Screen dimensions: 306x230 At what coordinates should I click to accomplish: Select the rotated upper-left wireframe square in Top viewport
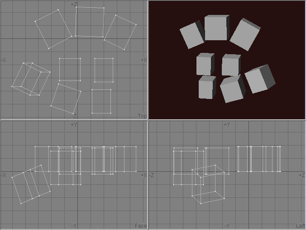click(x=53, y=29)
